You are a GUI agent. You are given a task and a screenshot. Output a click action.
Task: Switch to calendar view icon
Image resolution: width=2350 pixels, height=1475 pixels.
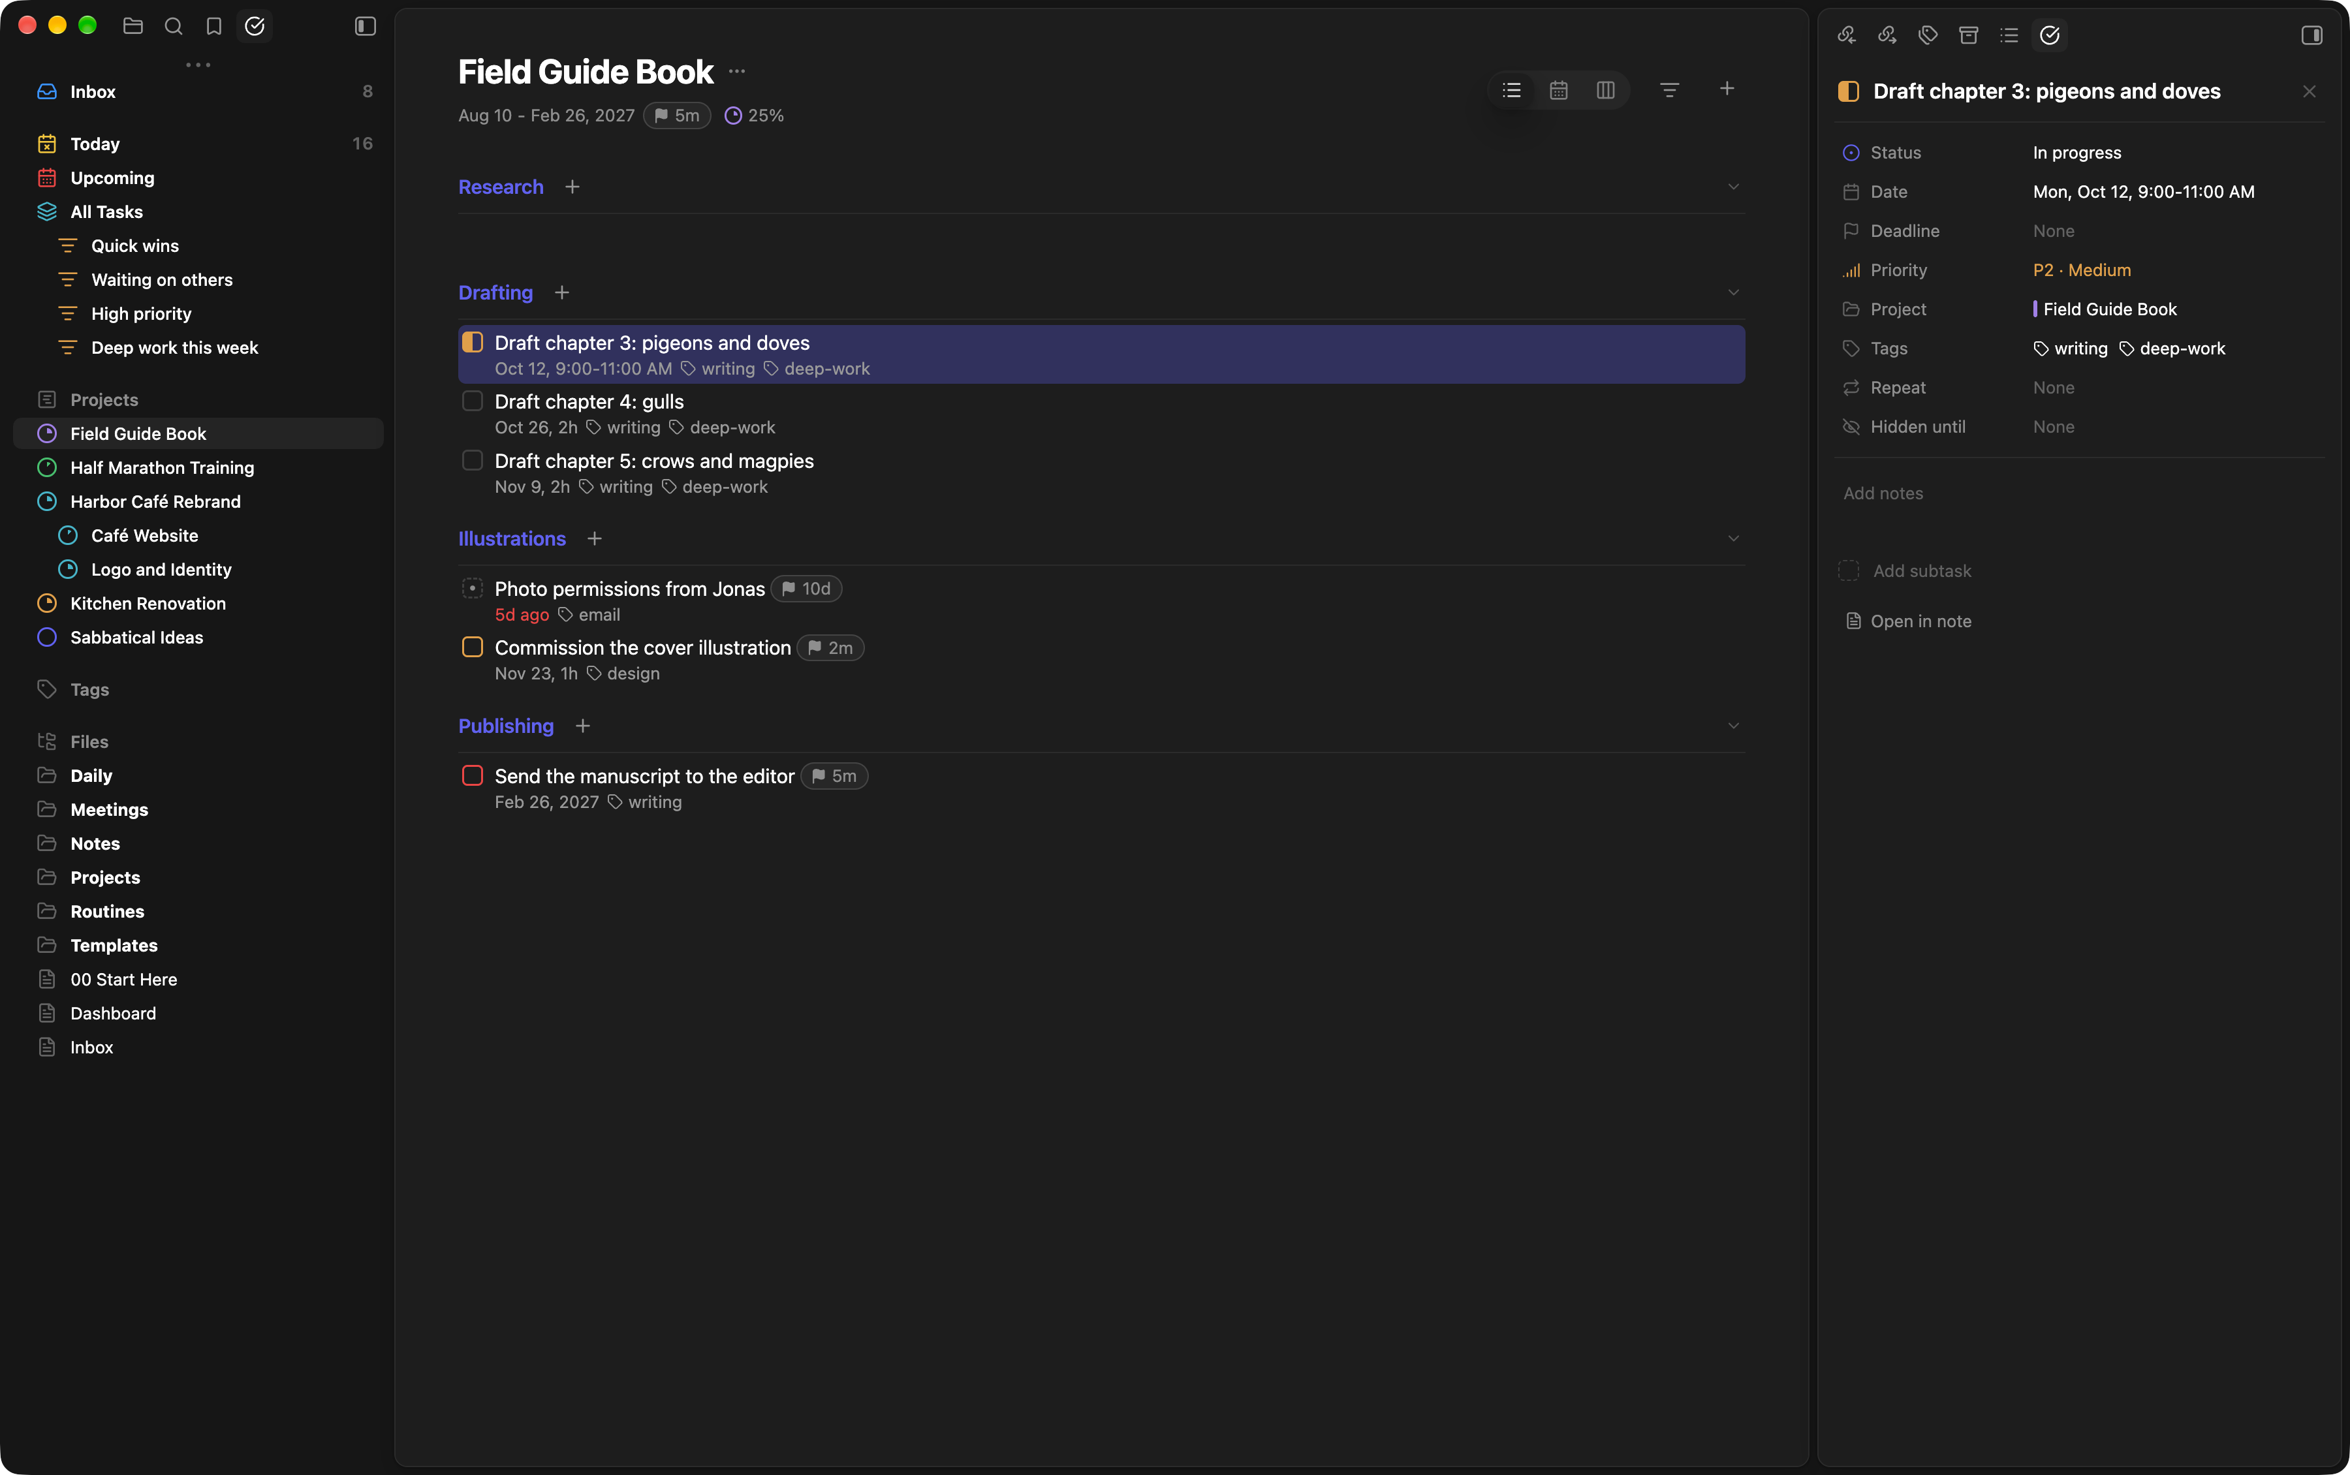tap(1559, 90)
